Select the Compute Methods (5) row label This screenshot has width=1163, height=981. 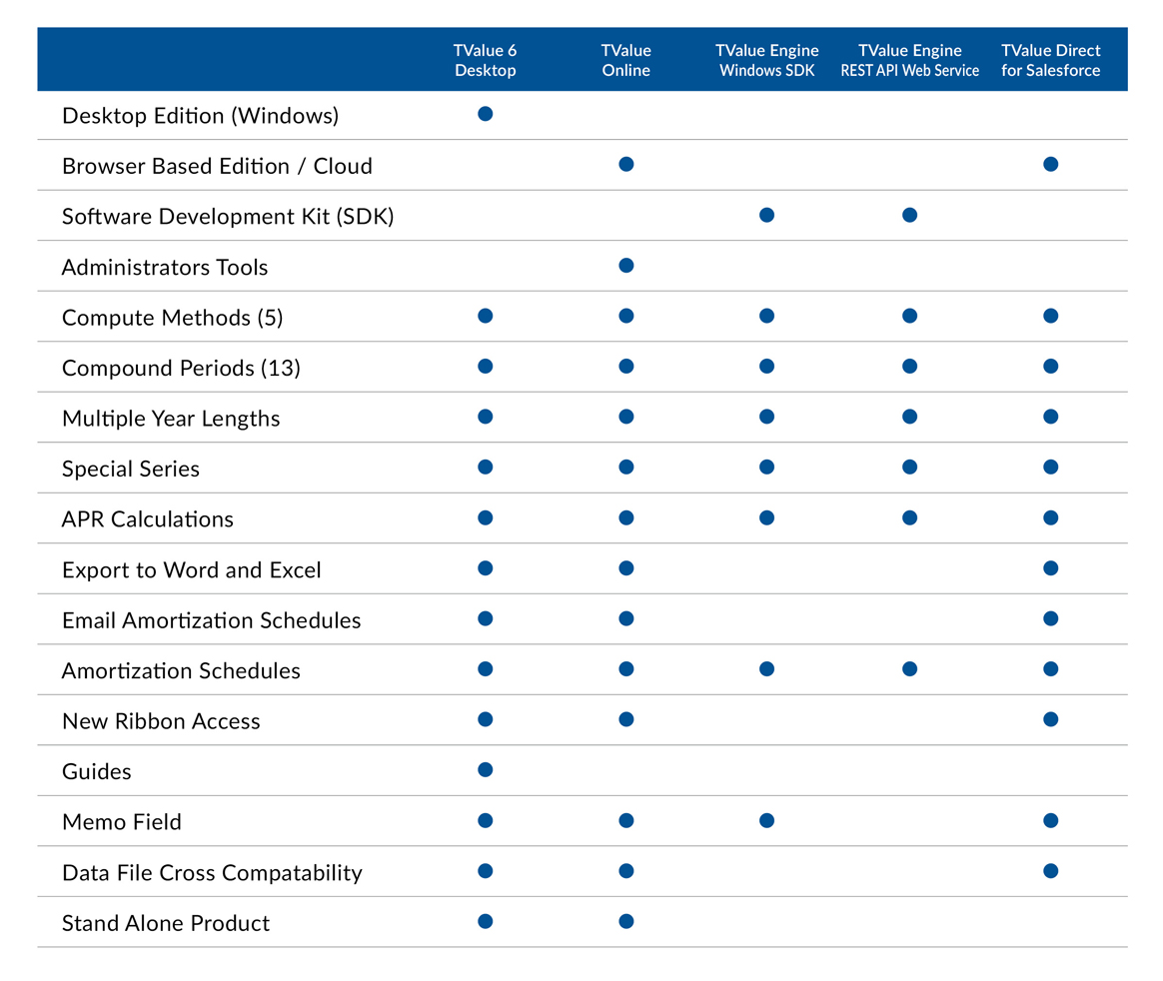172,318
